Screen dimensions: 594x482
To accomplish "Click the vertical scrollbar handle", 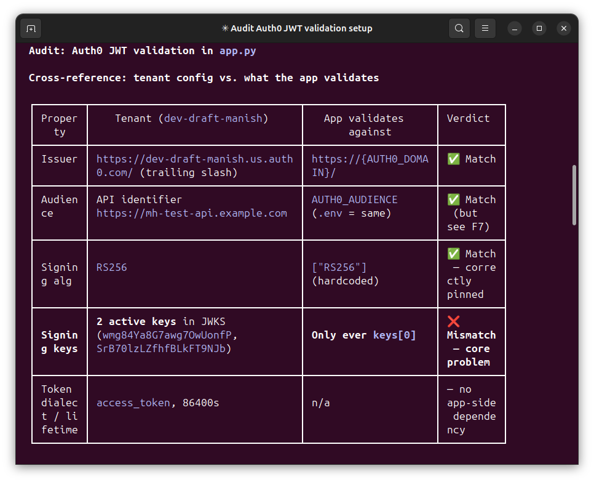I will 574,195.
